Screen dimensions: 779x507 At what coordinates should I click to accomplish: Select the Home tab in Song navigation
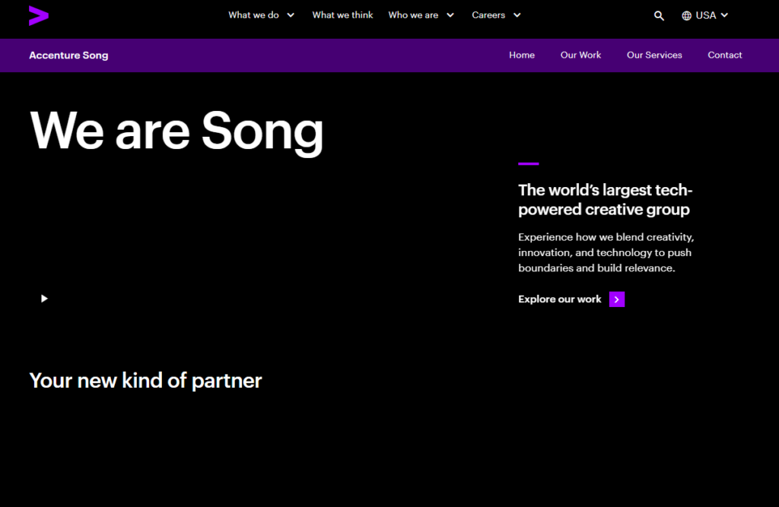click(x=522, y=55)
